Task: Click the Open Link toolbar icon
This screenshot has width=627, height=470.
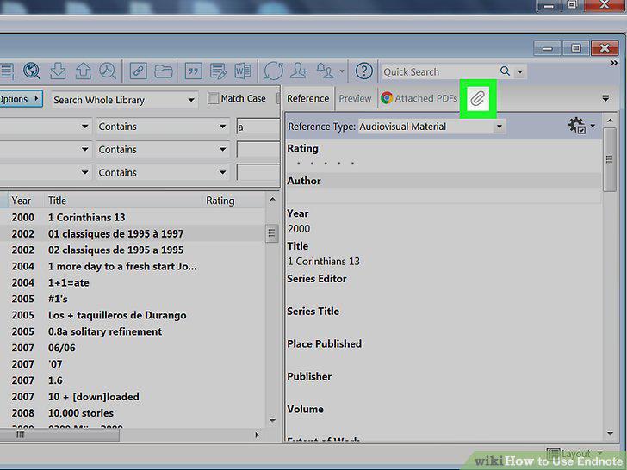Action: [x=139, y=71]
